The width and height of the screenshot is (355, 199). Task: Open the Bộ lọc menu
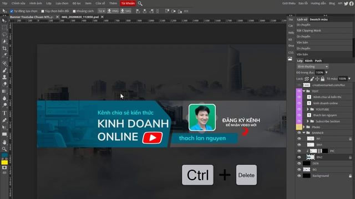tap(77, 3)
